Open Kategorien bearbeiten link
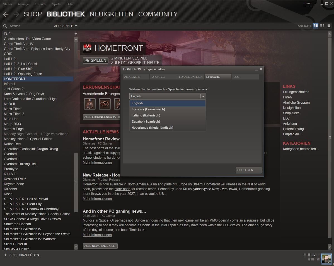 tap(301, 149)
